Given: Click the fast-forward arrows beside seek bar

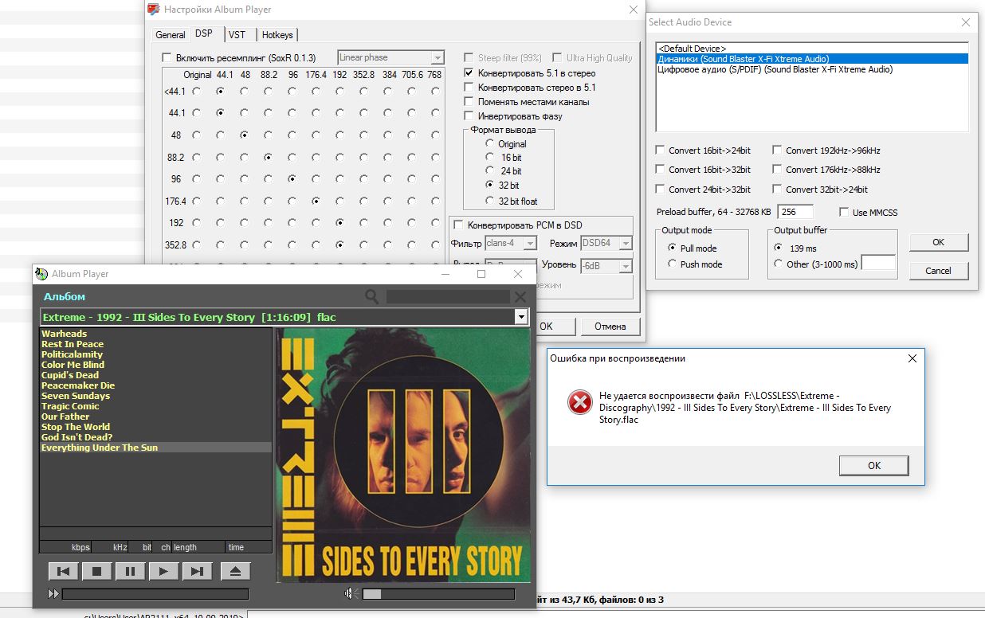Looking at the screenshot, I should 53,593.
